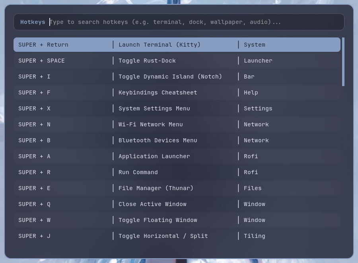Click the SUPER + W key text
The width and height of the screenshot is (358, 263).
[34, 220]
